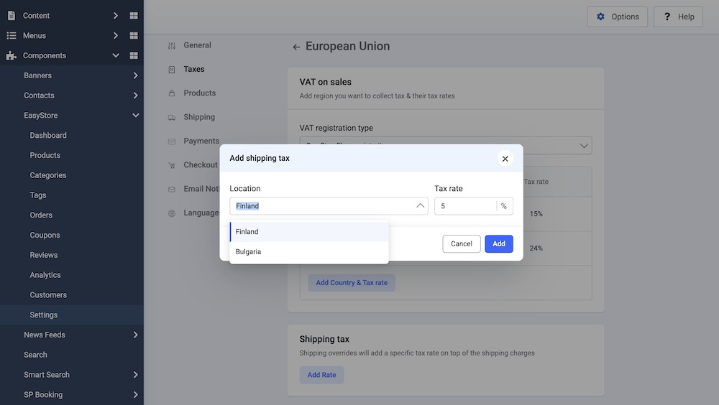Cancel the shipping tax dialog
Screen dimensions: 719x405
[x=461, y=244]
